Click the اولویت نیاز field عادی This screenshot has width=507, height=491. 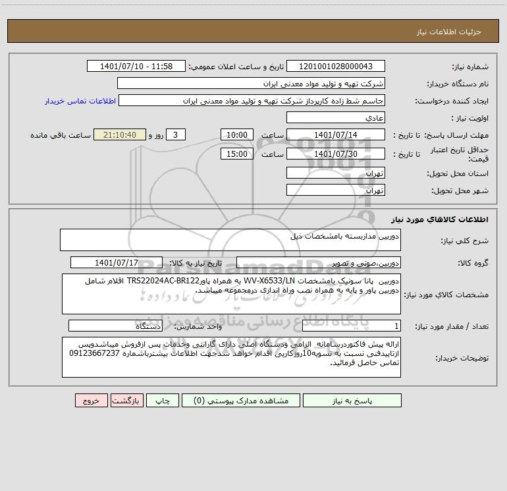[336, 118]
